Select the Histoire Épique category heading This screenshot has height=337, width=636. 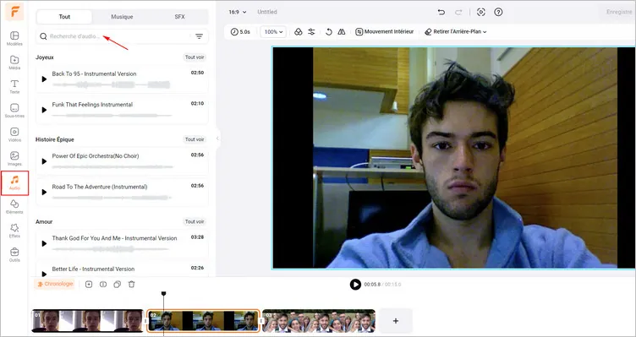[x=55, y=139]
